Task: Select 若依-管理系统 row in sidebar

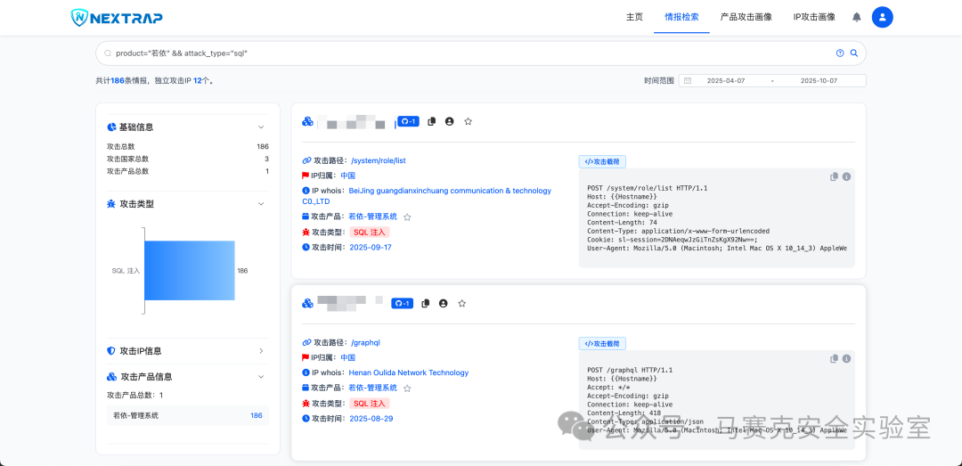Action: click(188, 415)
